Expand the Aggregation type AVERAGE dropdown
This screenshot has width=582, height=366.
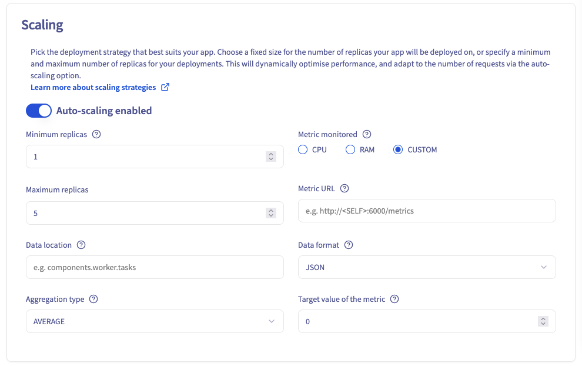click(155, 321)
